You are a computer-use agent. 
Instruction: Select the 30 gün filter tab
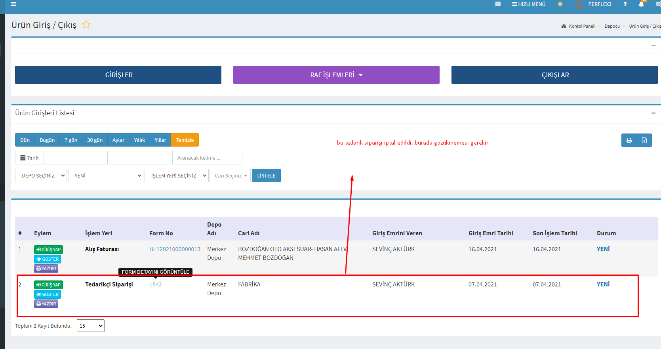coord(95,140)
